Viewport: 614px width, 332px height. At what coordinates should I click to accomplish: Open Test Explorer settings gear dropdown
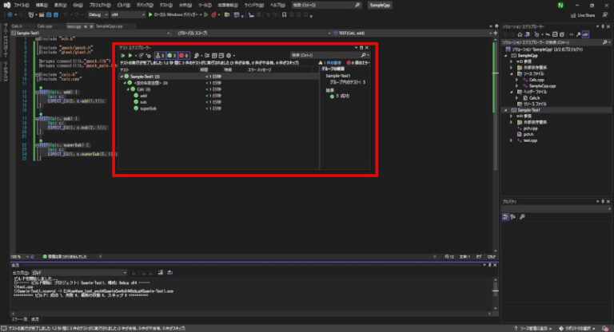click(x=230, y=56)
